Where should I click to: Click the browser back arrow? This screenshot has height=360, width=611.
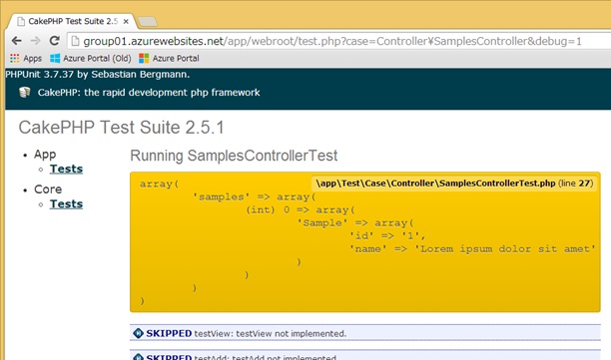point(16,41)
